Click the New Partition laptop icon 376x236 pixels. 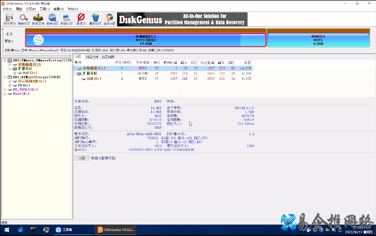tap(67, 19)
